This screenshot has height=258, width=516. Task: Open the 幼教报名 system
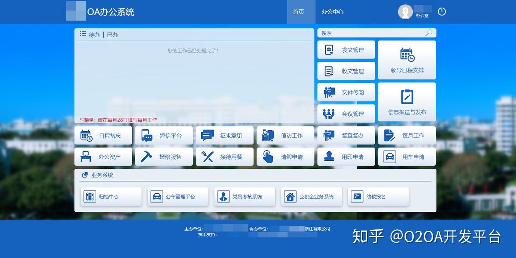pyautogui.click(x=378, y=196)
